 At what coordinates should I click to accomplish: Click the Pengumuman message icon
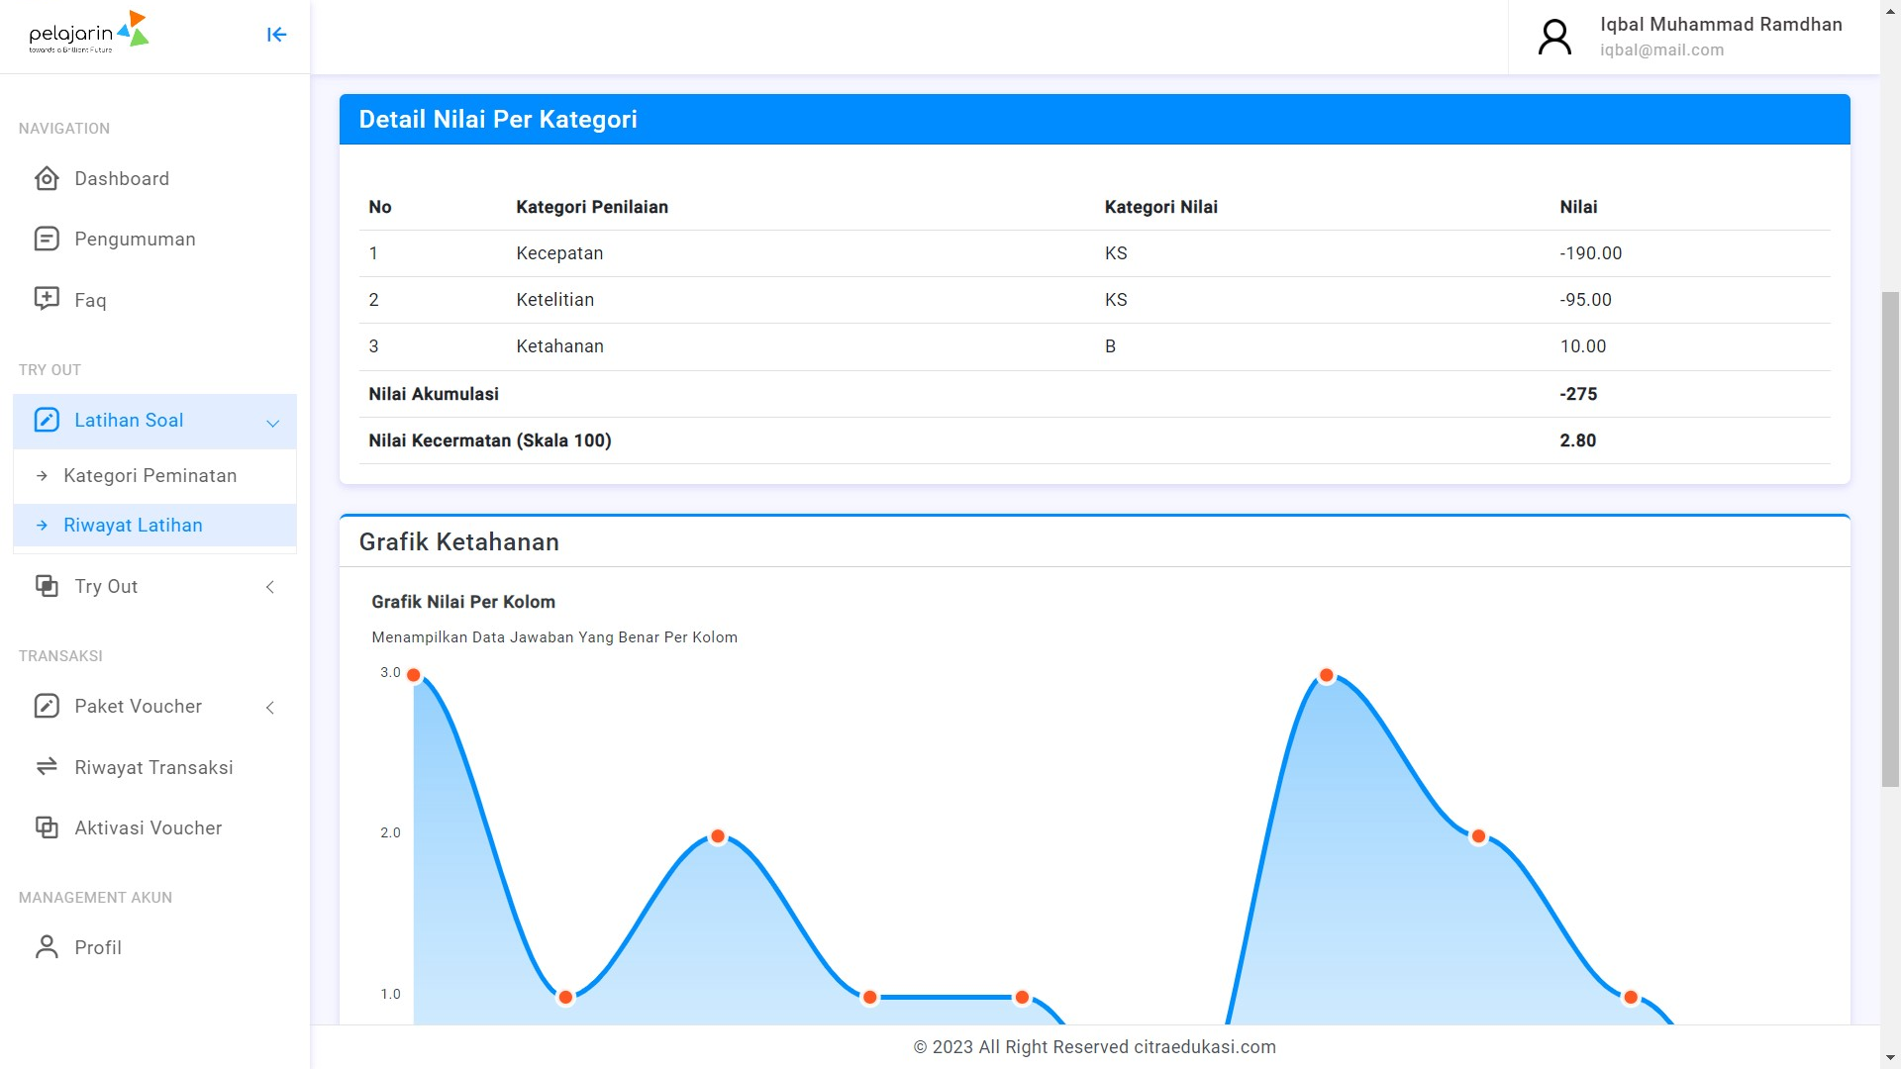(47, 239)
